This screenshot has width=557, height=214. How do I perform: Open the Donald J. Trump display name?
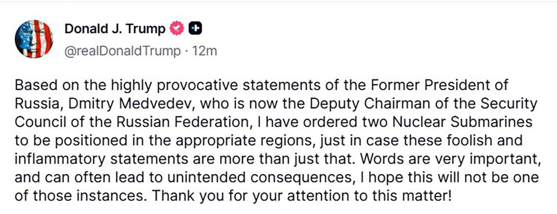point(115,29)
